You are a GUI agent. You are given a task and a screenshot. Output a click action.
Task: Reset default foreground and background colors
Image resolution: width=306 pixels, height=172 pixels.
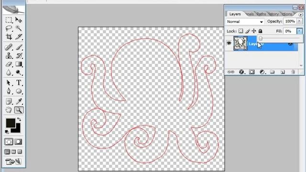[7, 132]
